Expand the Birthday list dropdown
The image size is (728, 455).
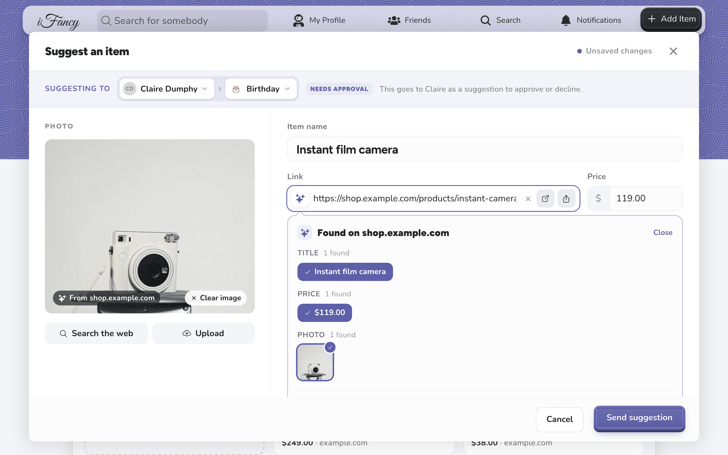[x=261, y=89]
